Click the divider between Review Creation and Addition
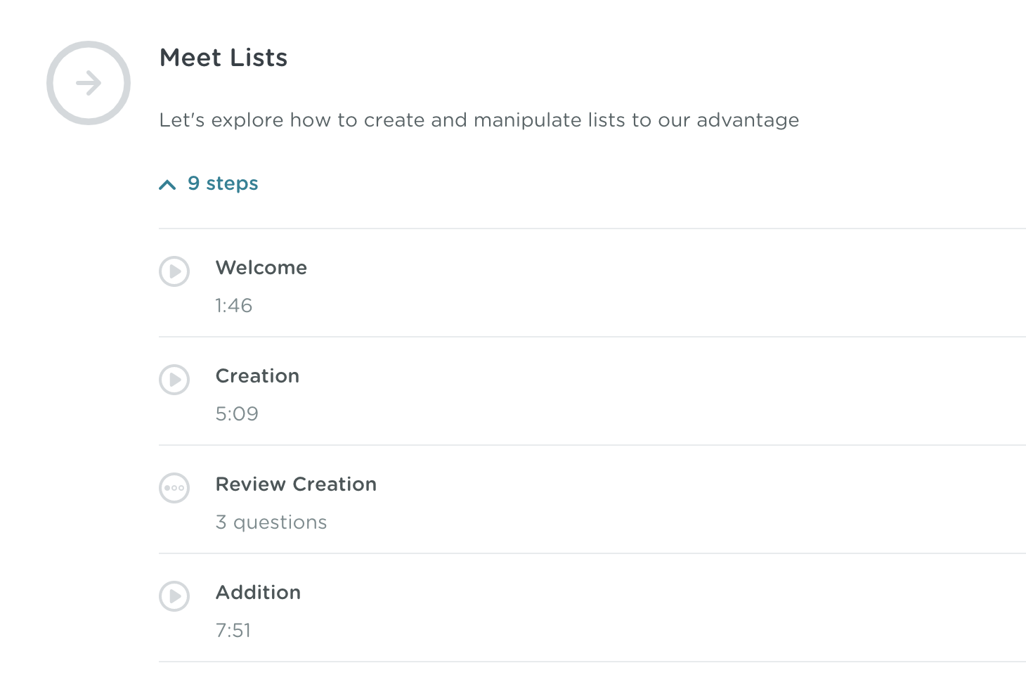Image resolution: width=1026 pixels, height=675 pixels. pos(592,553)
